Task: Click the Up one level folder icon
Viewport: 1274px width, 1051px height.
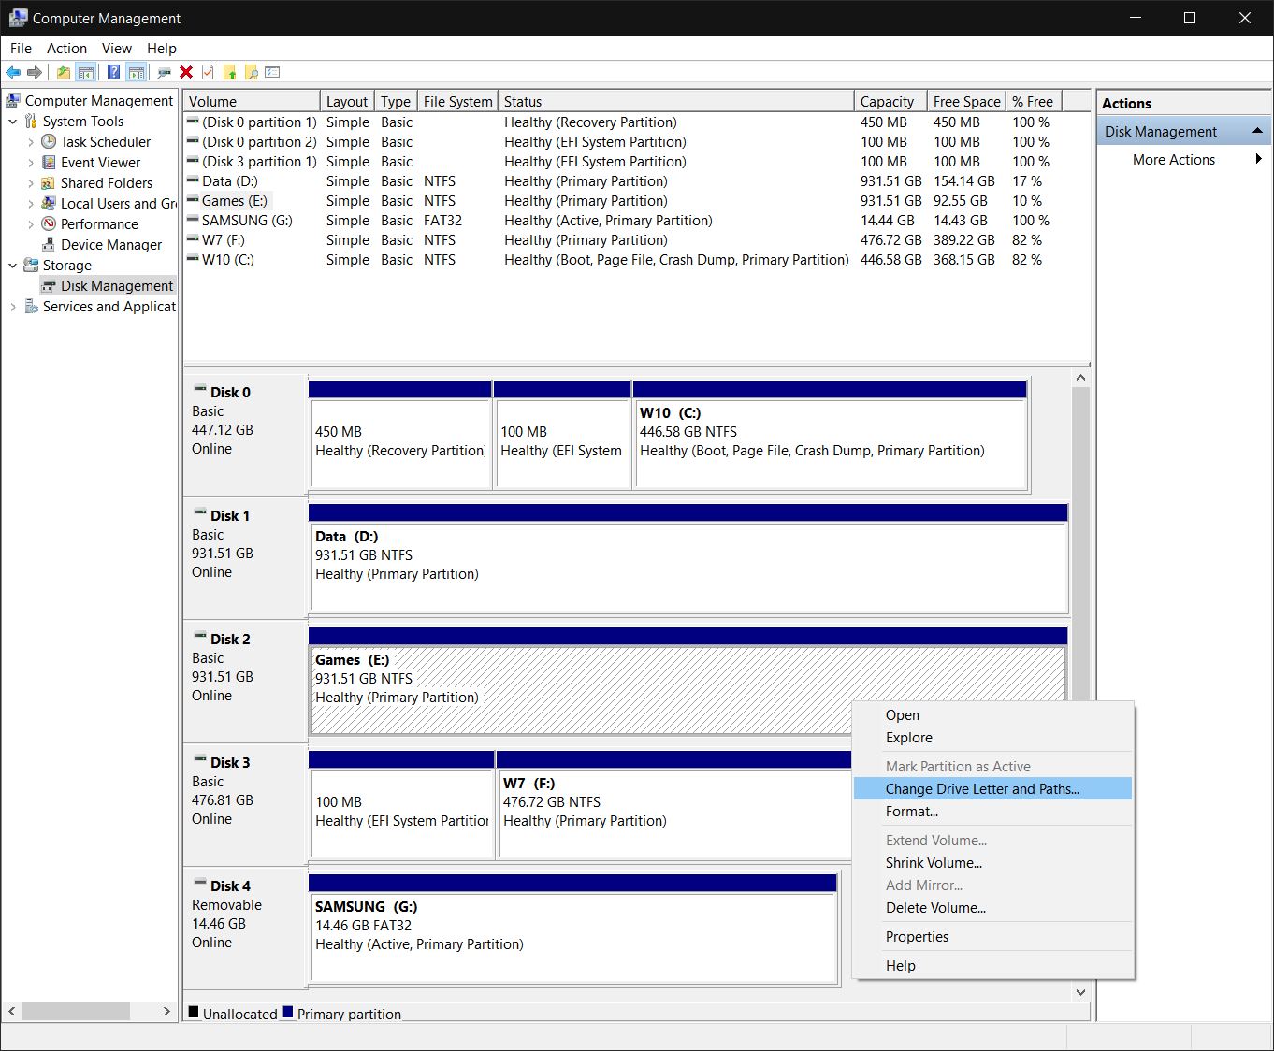Action: pos(64,72)
